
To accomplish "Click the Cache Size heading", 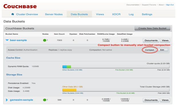I will pyautogui.click(x=13, y=58).
